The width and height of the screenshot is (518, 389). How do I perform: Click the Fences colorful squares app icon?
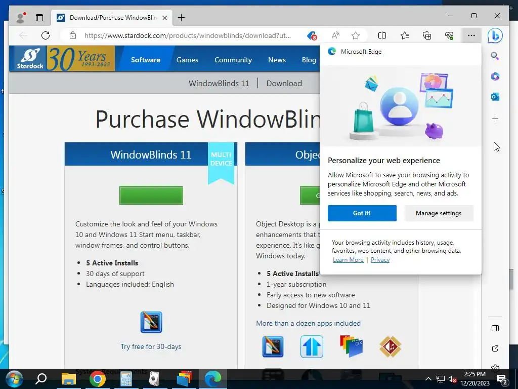(351, 346)
